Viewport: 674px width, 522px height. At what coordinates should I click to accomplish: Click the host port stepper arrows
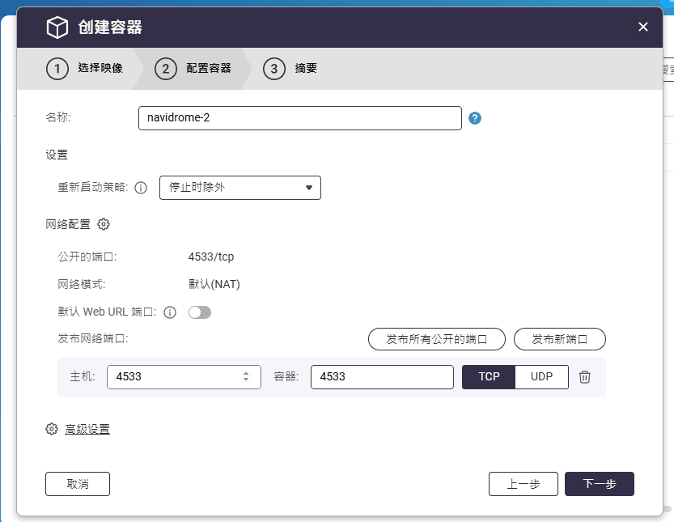pyautogui.click(x=246, y=376)
